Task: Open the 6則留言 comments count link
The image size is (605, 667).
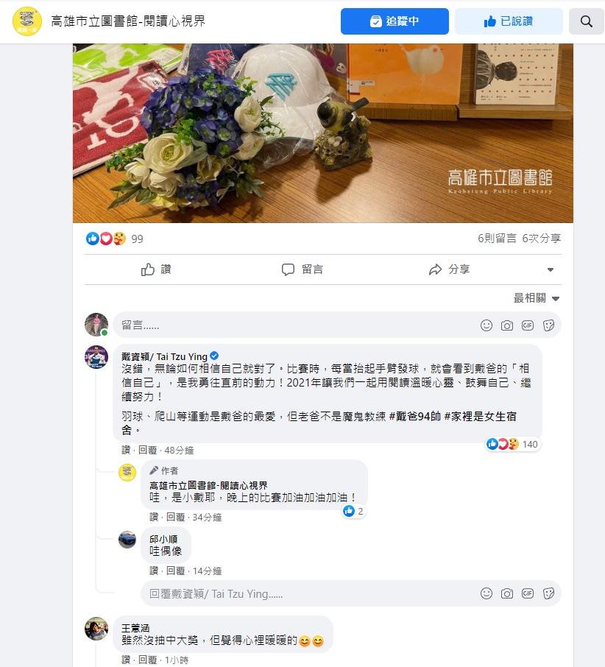Action: tap(497, 239)
